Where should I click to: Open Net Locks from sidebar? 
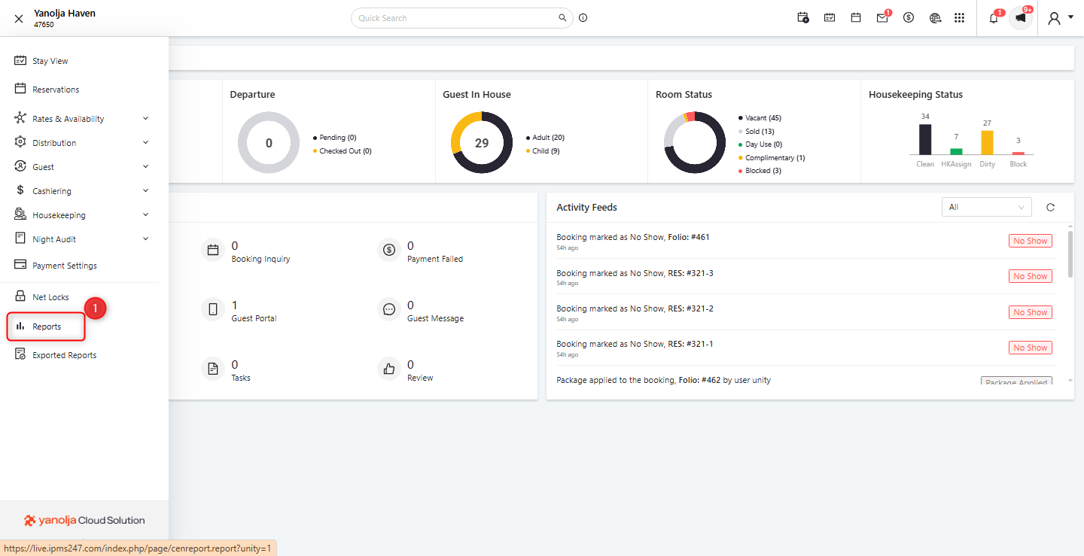pyautogui.click(x=50, y=297)
